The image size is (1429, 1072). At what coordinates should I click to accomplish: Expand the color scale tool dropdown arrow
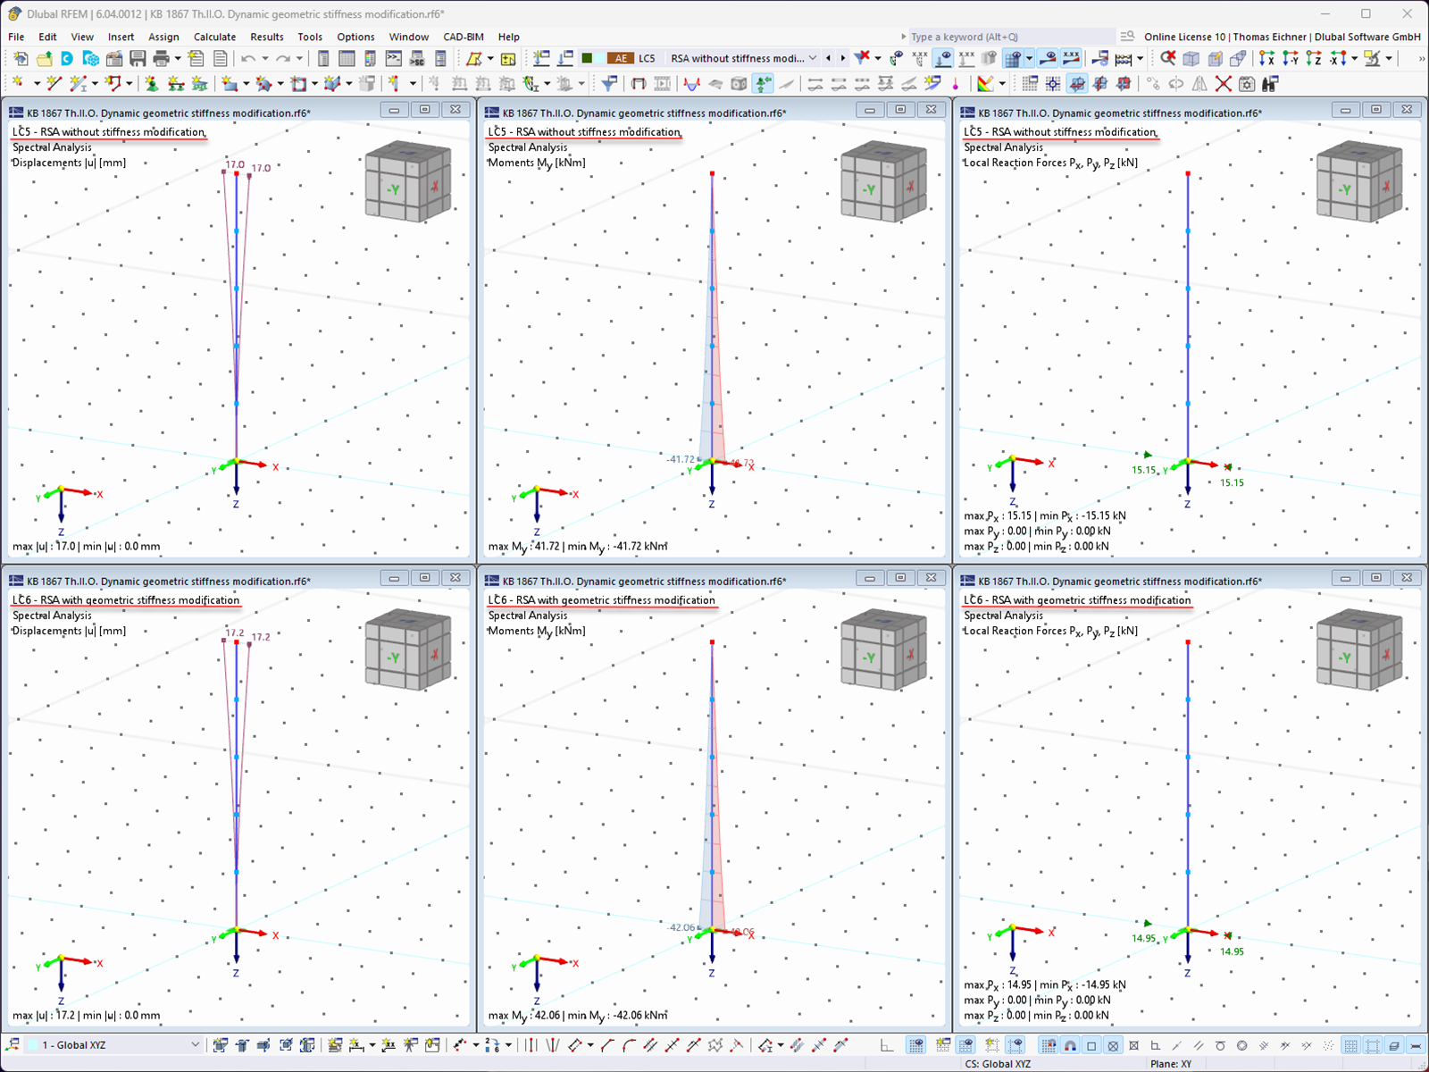[1002, 84]
